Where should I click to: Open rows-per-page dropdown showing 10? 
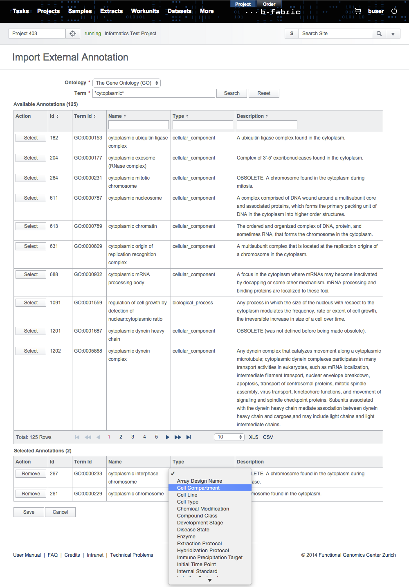point(229,437)
